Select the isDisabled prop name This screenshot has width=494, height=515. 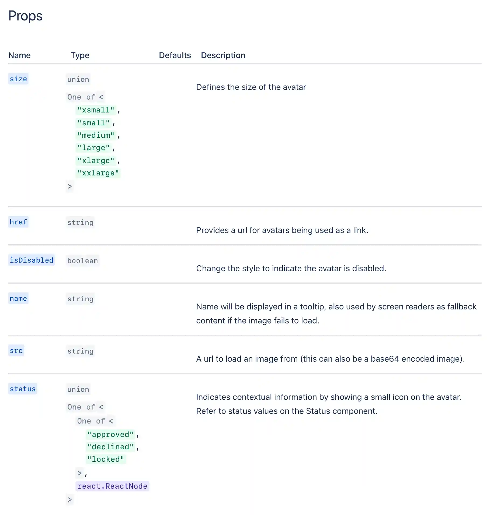[x=32, y=260]
